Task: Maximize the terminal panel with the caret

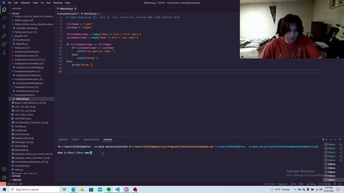Action: coord(335,139)
